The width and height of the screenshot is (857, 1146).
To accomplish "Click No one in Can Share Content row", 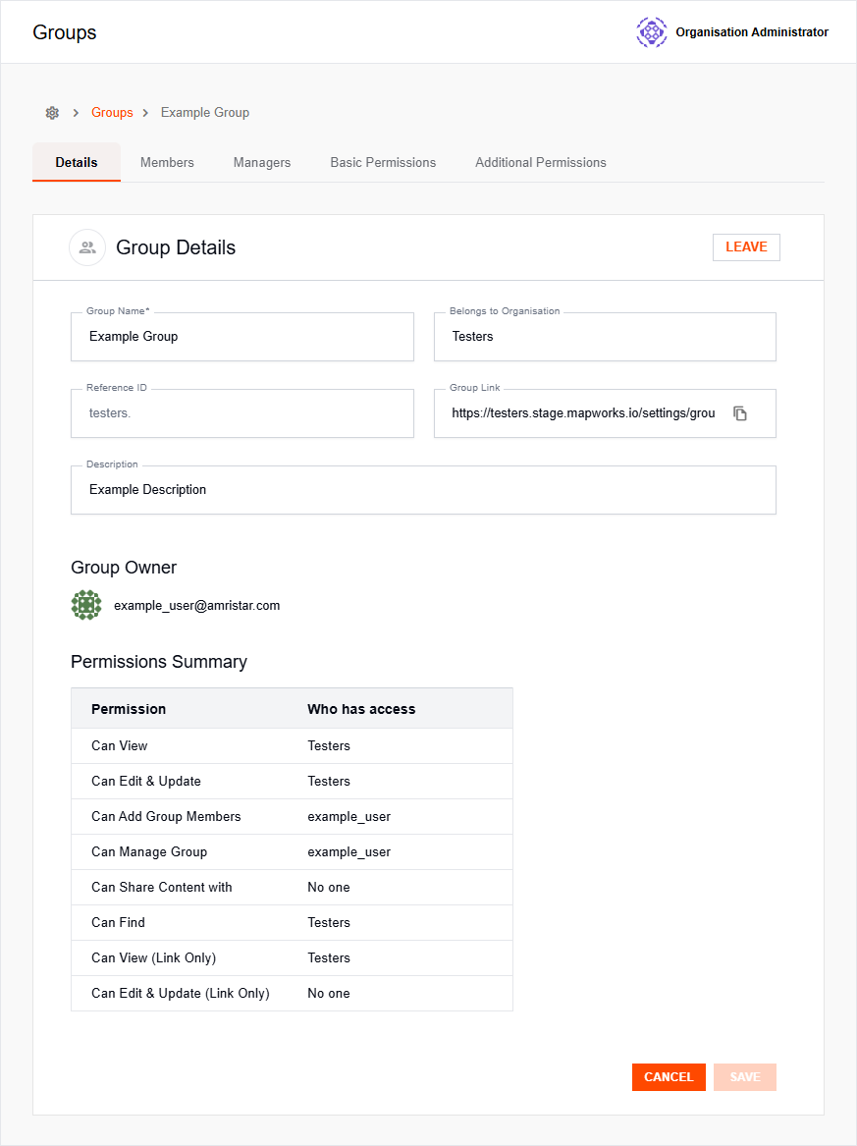I will coord(329,887).
